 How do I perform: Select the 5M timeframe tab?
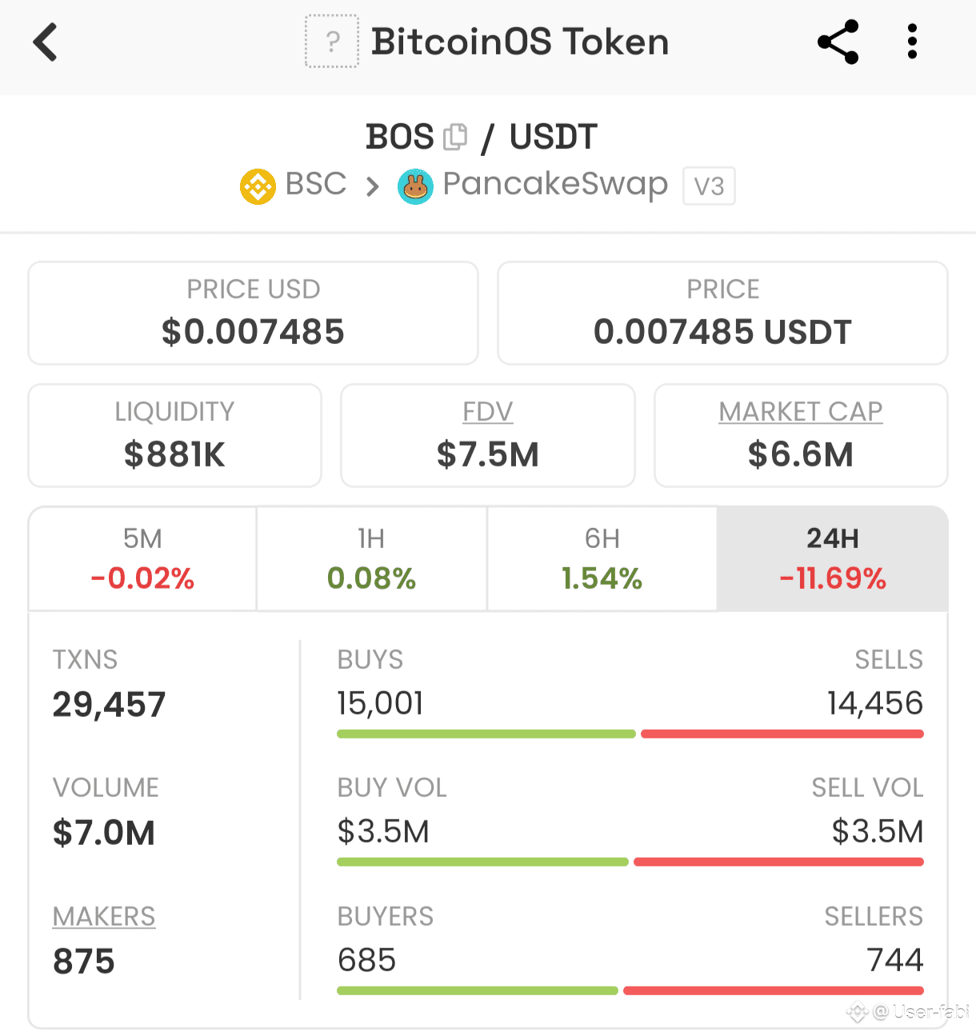[143, 558]
